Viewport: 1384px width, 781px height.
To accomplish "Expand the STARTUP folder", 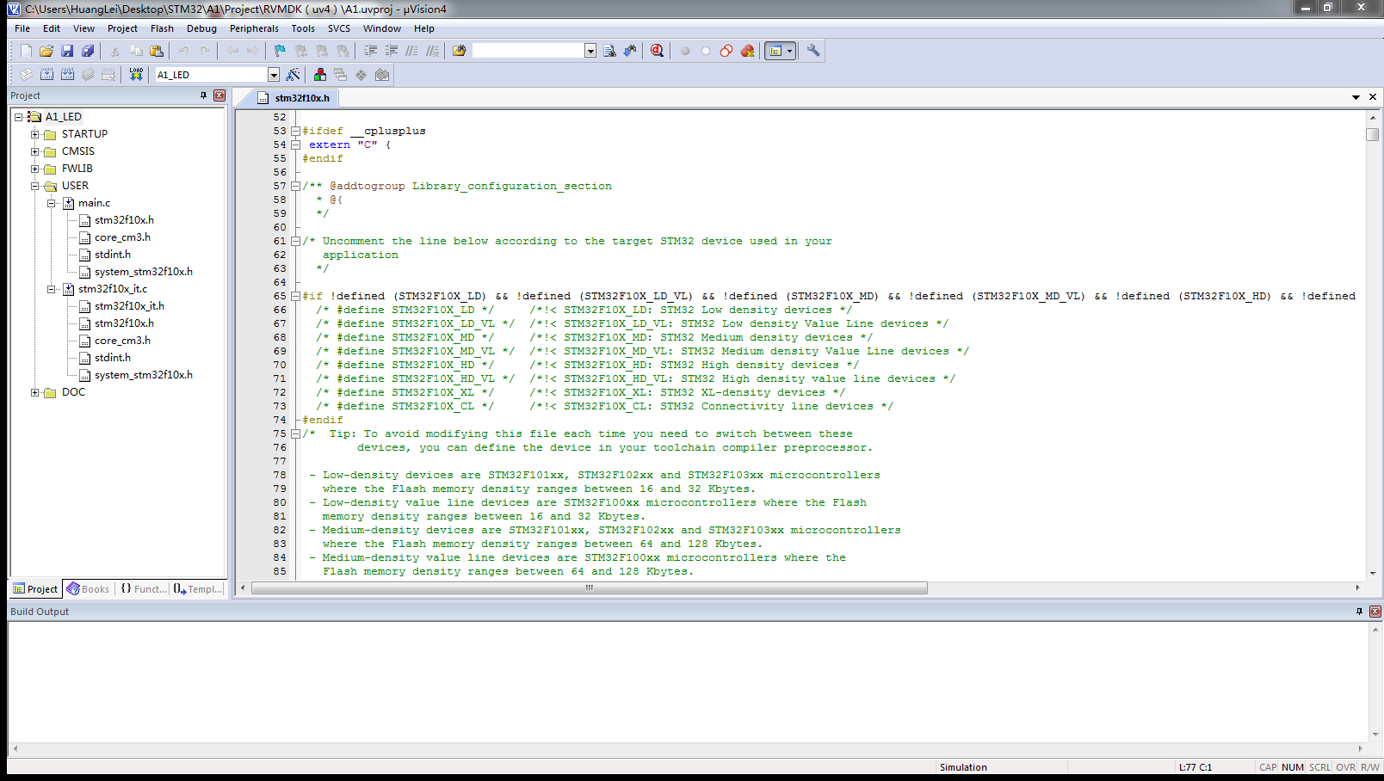I will pos(35,134).
